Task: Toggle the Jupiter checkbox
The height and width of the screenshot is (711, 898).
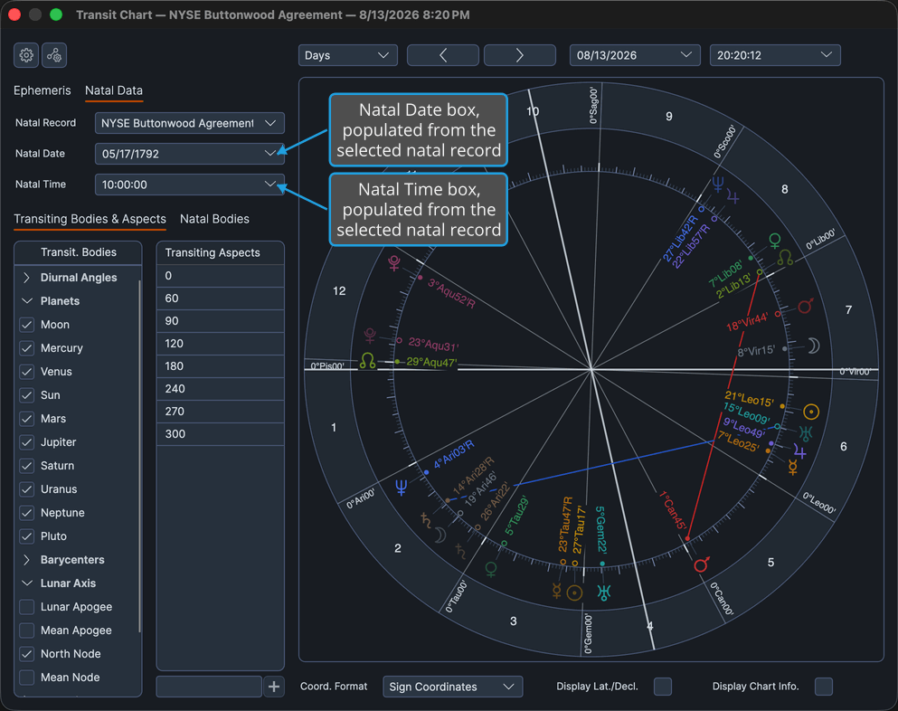Action: [x=27, y=441]
